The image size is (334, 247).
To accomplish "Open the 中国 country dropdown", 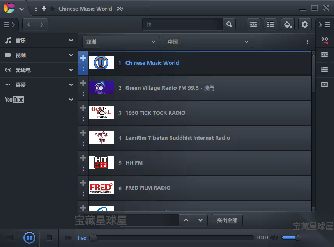I will (209, 42).
